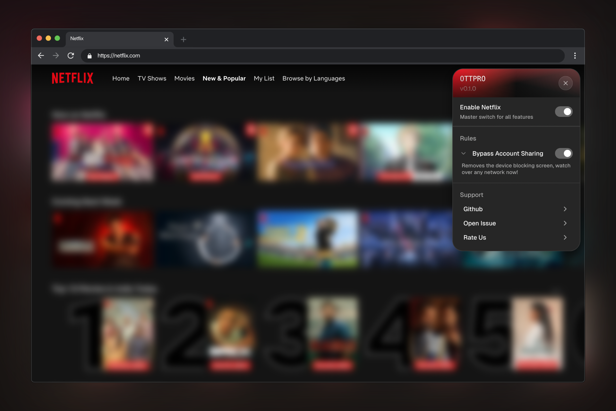Open a new tab with plus icon
Screen dimensions: 616x411
point(183,39)
